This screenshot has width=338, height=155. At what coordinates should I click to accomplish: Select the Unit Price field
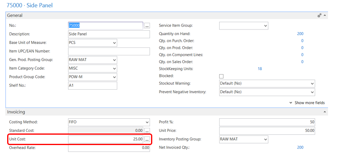pyautogui.click(x=267, y=131)
